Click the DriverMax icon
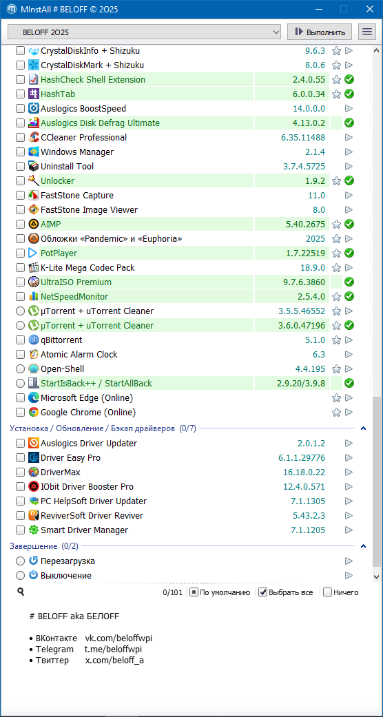Viewport: 383px width, 717px height. pos(33,472)
